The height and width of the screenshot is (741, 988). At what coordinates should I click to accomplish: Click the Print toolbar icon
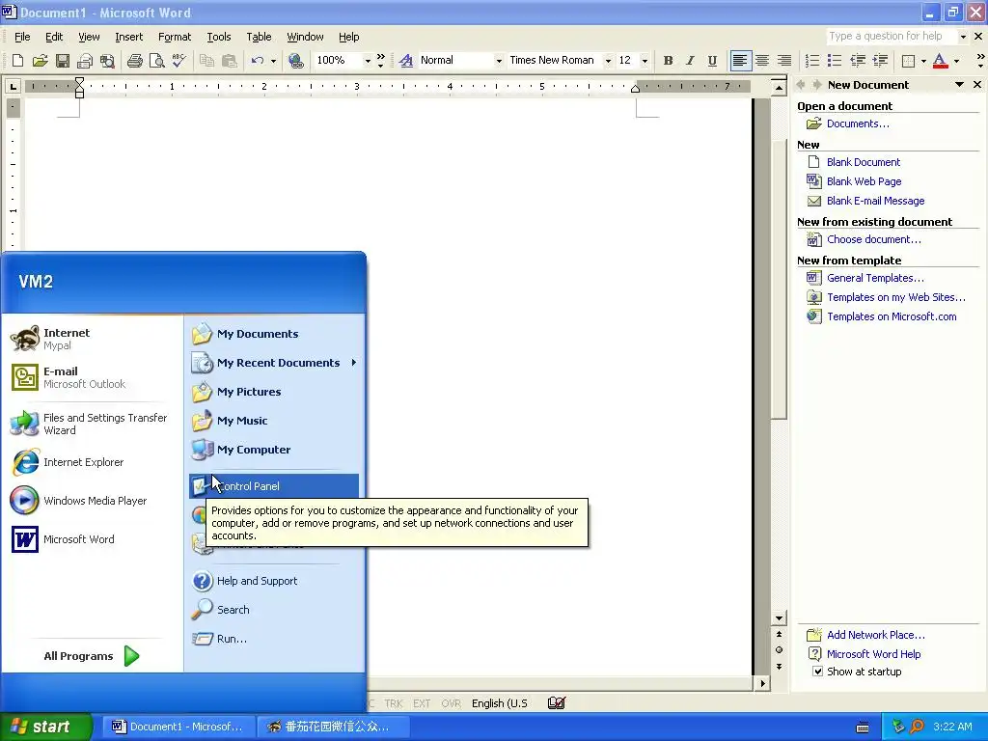134,61
